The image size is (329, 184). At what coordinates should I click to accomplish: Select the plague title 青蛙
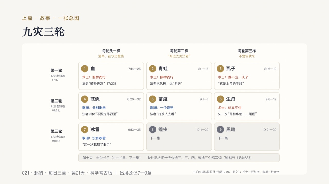[163, 69]
